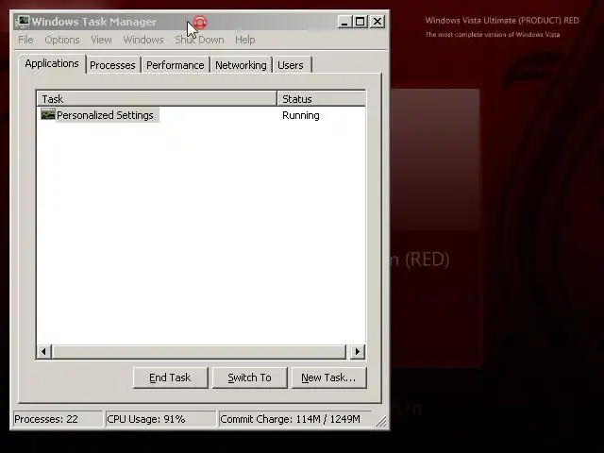The image size is (604, 453).
Task: Switch to the Performance tab
Action: click(176, 65)
